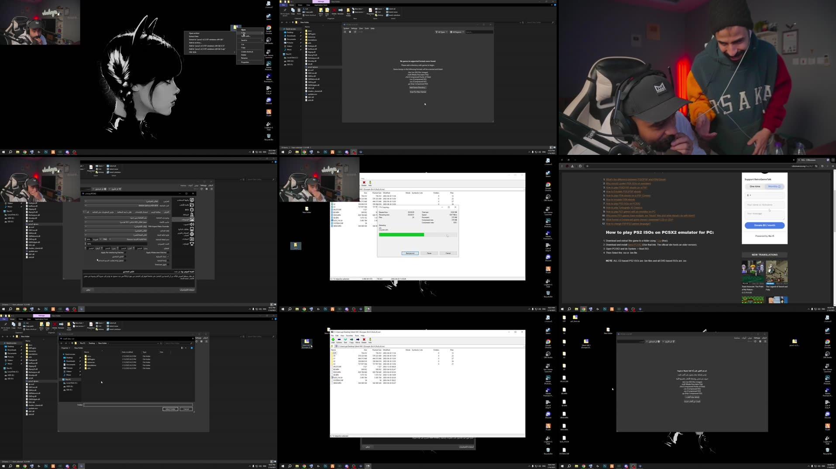
Task: Open globe Network category in PCSX2 settings sidebar
Action: (x=192, y=234)
